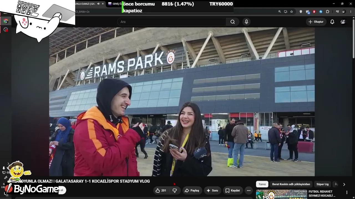Open more actions for the video
This screenshot has width=355, height=199.
[x=249, y=190]
